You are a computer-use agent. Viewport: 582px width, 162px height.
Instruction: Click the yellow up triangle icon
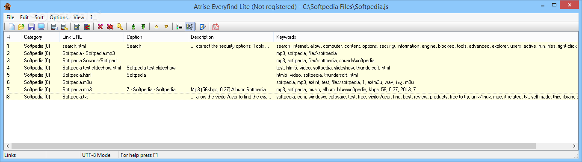pyautogui.click(x=156, y=27)
